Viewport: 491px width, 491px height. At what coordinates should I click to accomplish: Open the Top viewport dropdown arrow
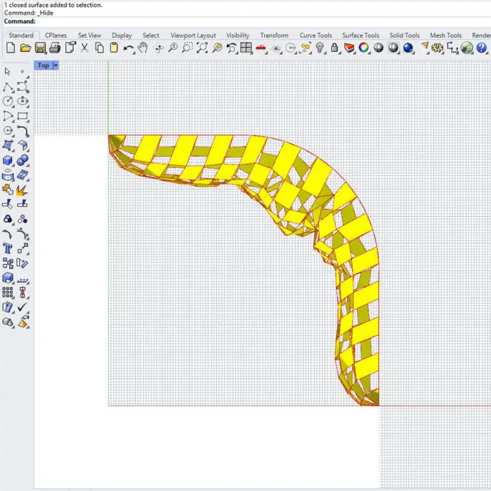coord(56,65)
